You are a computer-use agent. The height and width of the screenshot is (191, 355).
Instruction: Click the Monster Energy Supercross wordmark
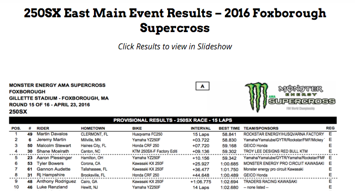(x=302, y=97)
